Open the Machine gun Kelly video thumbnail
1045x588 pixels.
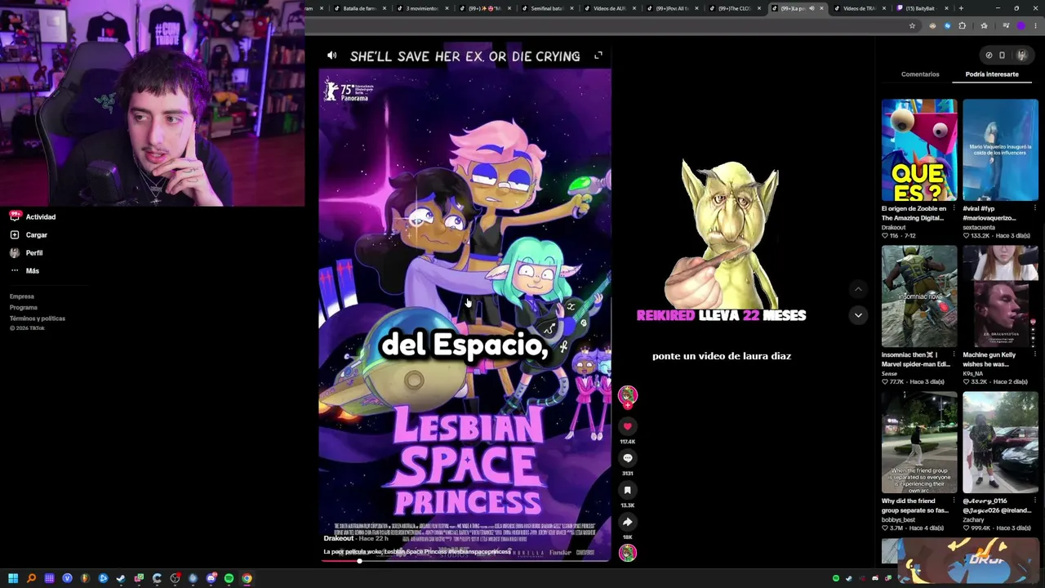coord(1000,296)
